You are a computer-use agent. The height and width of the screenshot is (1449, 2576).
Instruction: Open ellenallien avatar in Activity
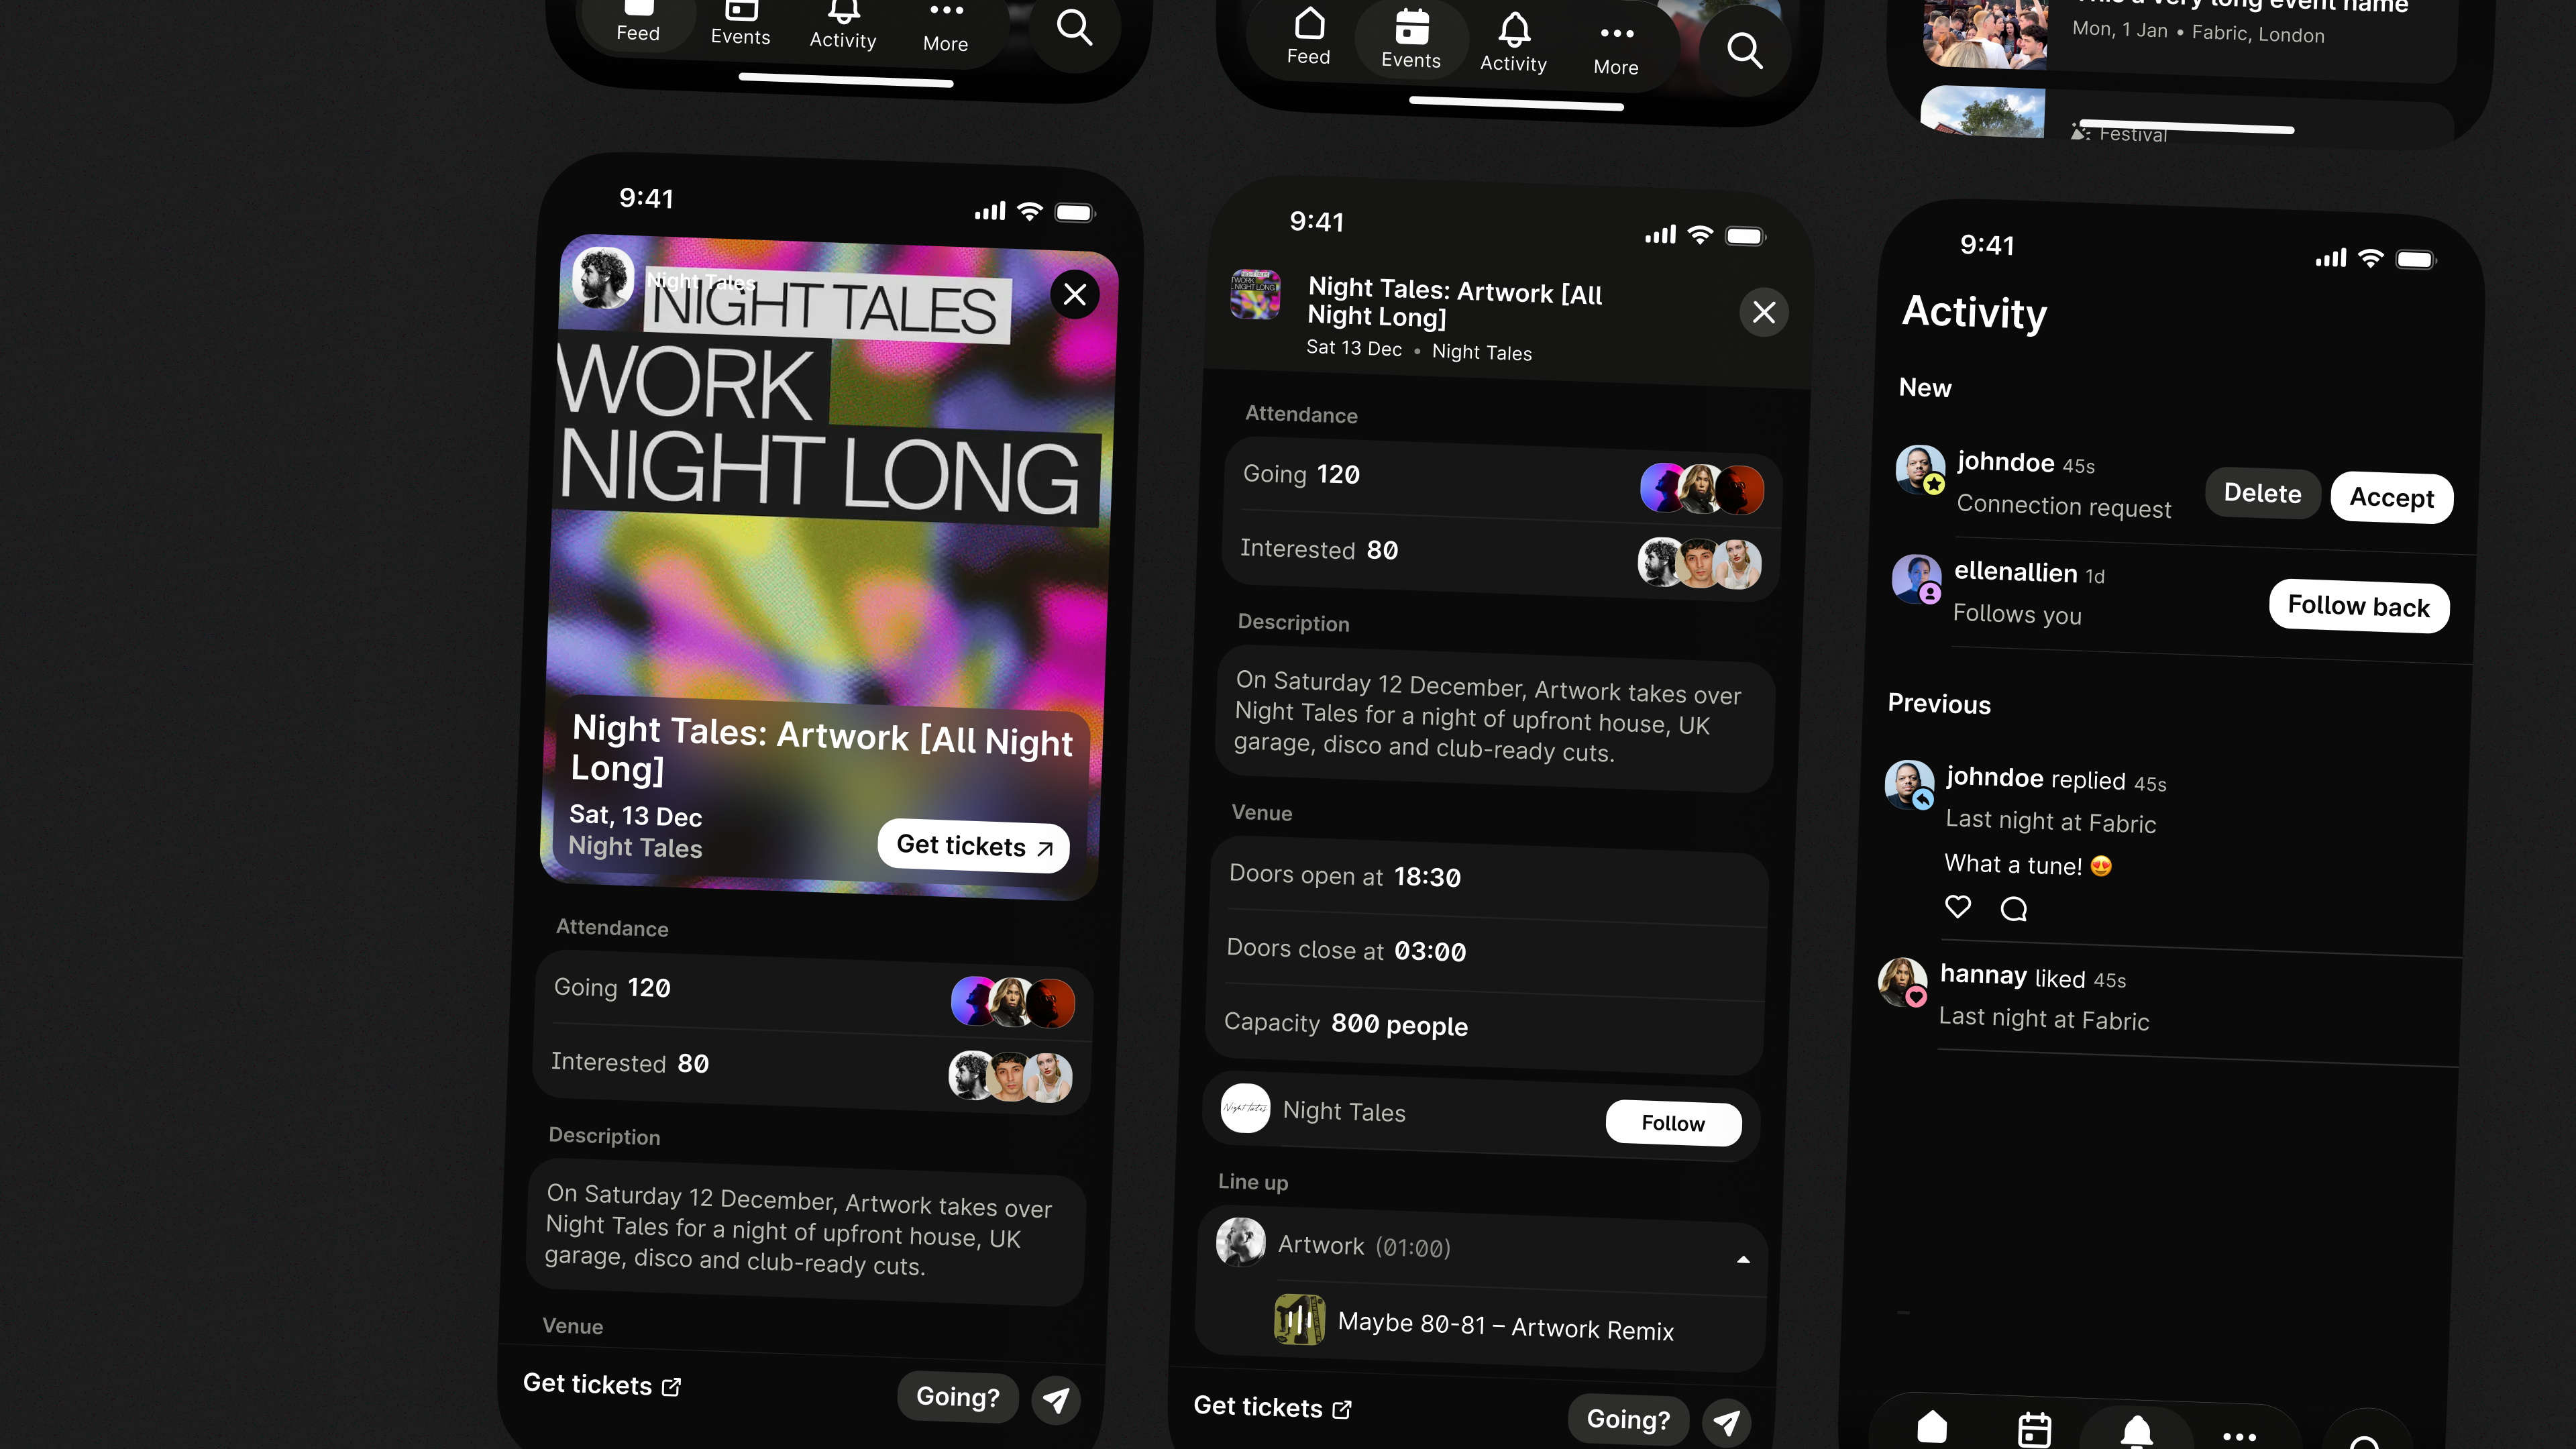tap(1917, 579)
